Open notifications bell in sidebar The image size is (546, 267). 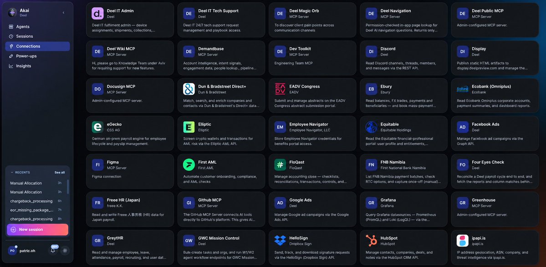click(x=53, y=250)
